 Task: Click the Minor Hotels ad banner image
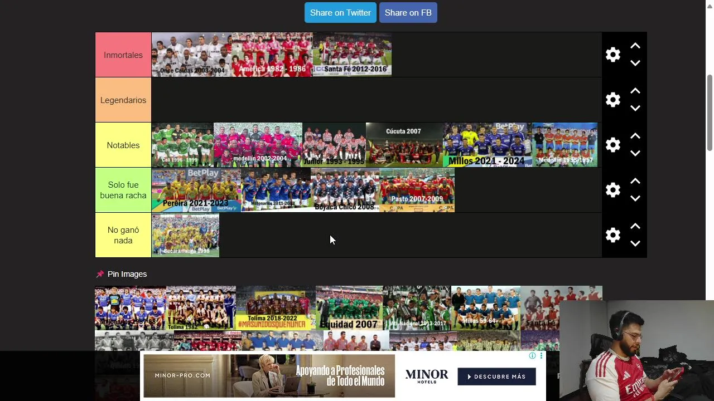pyautogui.click(x=269, y=376)
